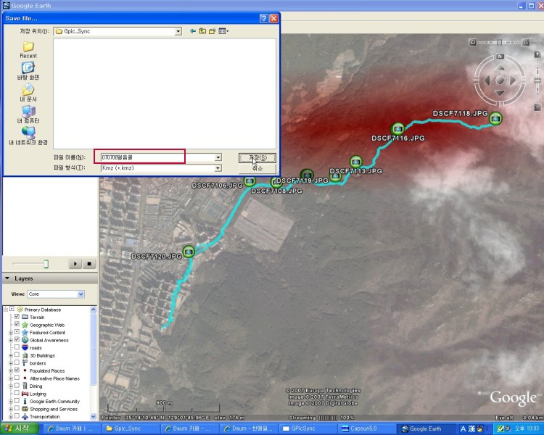Click the Layers panel scrollbar up arrow
Viewport: 544px width, 435px height.
coord(93,310)
